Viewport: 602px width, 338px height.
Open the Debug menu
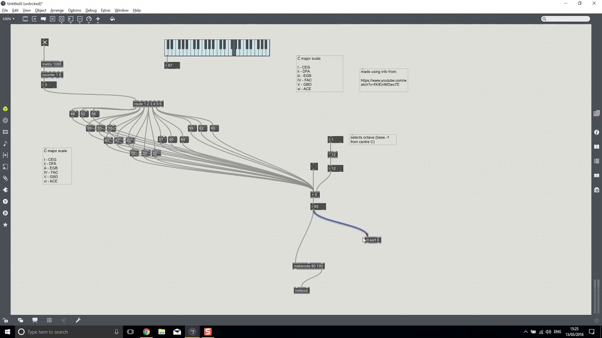tap(91, 10)
